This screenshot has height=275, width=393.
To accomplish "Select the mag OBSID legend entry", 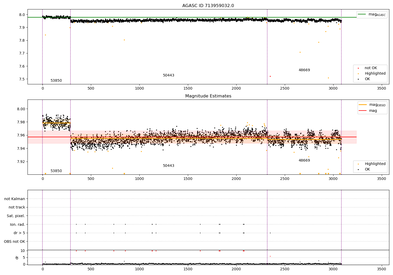I will click(372, 105).
